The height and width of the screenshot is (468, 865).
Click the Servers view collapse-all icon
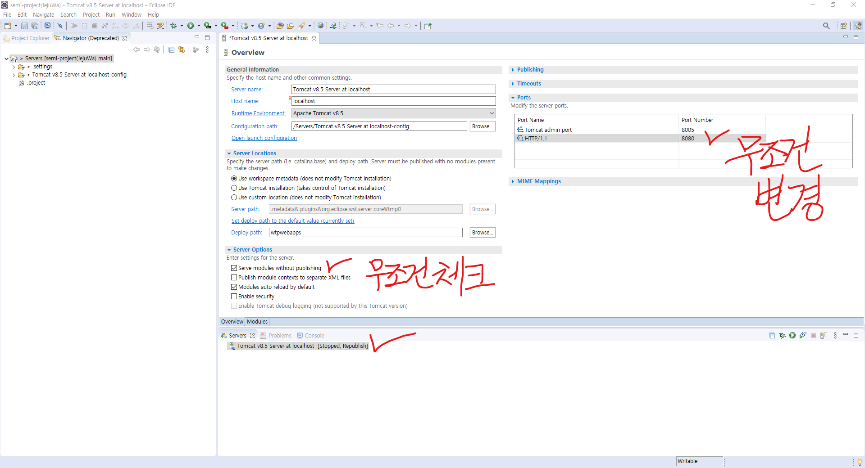[x=772, y=335]
